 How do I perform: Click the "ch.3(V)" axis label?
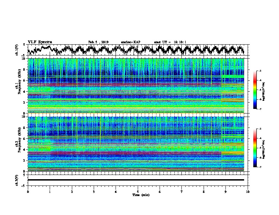tap(17, 181)
